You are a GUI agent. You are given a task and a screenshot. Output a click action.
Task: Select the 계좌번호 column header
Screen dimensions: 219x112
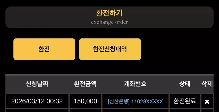pos(135,84)
